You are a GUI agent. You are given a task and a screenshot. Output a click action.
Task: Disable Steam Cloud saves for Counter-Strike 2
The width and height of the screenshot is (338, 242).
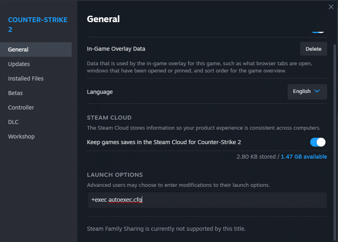coord(317,142)
